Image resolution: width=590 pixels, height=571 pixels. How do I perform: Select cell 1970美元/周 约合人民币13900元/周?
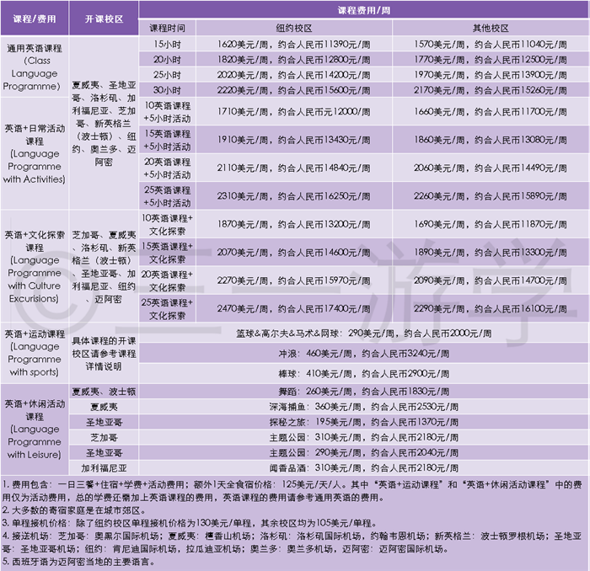[x=491, y=75]
